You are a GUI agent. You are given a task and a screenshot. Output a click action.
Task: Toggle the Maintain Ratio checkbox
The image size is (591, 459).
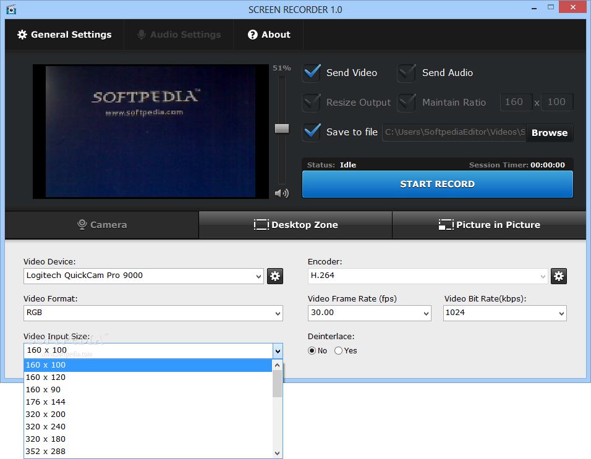point(407,103)
